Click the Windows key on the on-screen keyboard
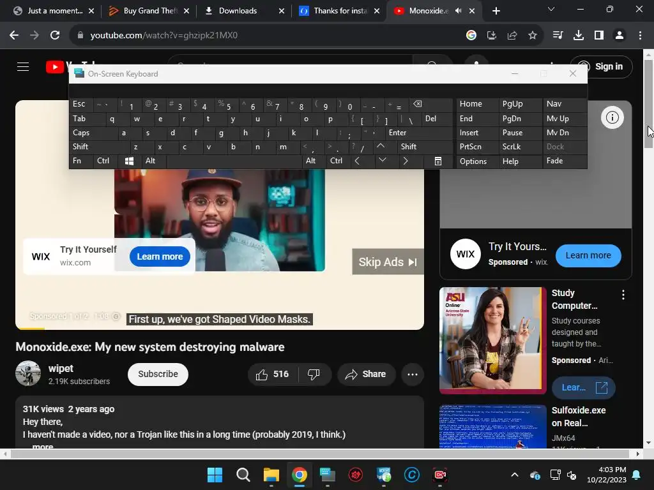Image resolution: width=654 pixels, height=490 pixels. point(129,161)
